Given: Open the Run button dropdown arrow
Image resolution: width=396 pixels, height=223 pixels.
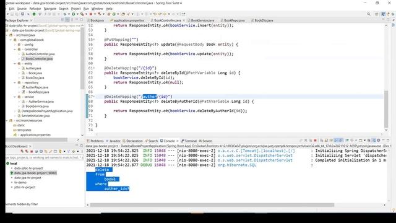Looking at the screenshot, I should (x=77, y=14).
